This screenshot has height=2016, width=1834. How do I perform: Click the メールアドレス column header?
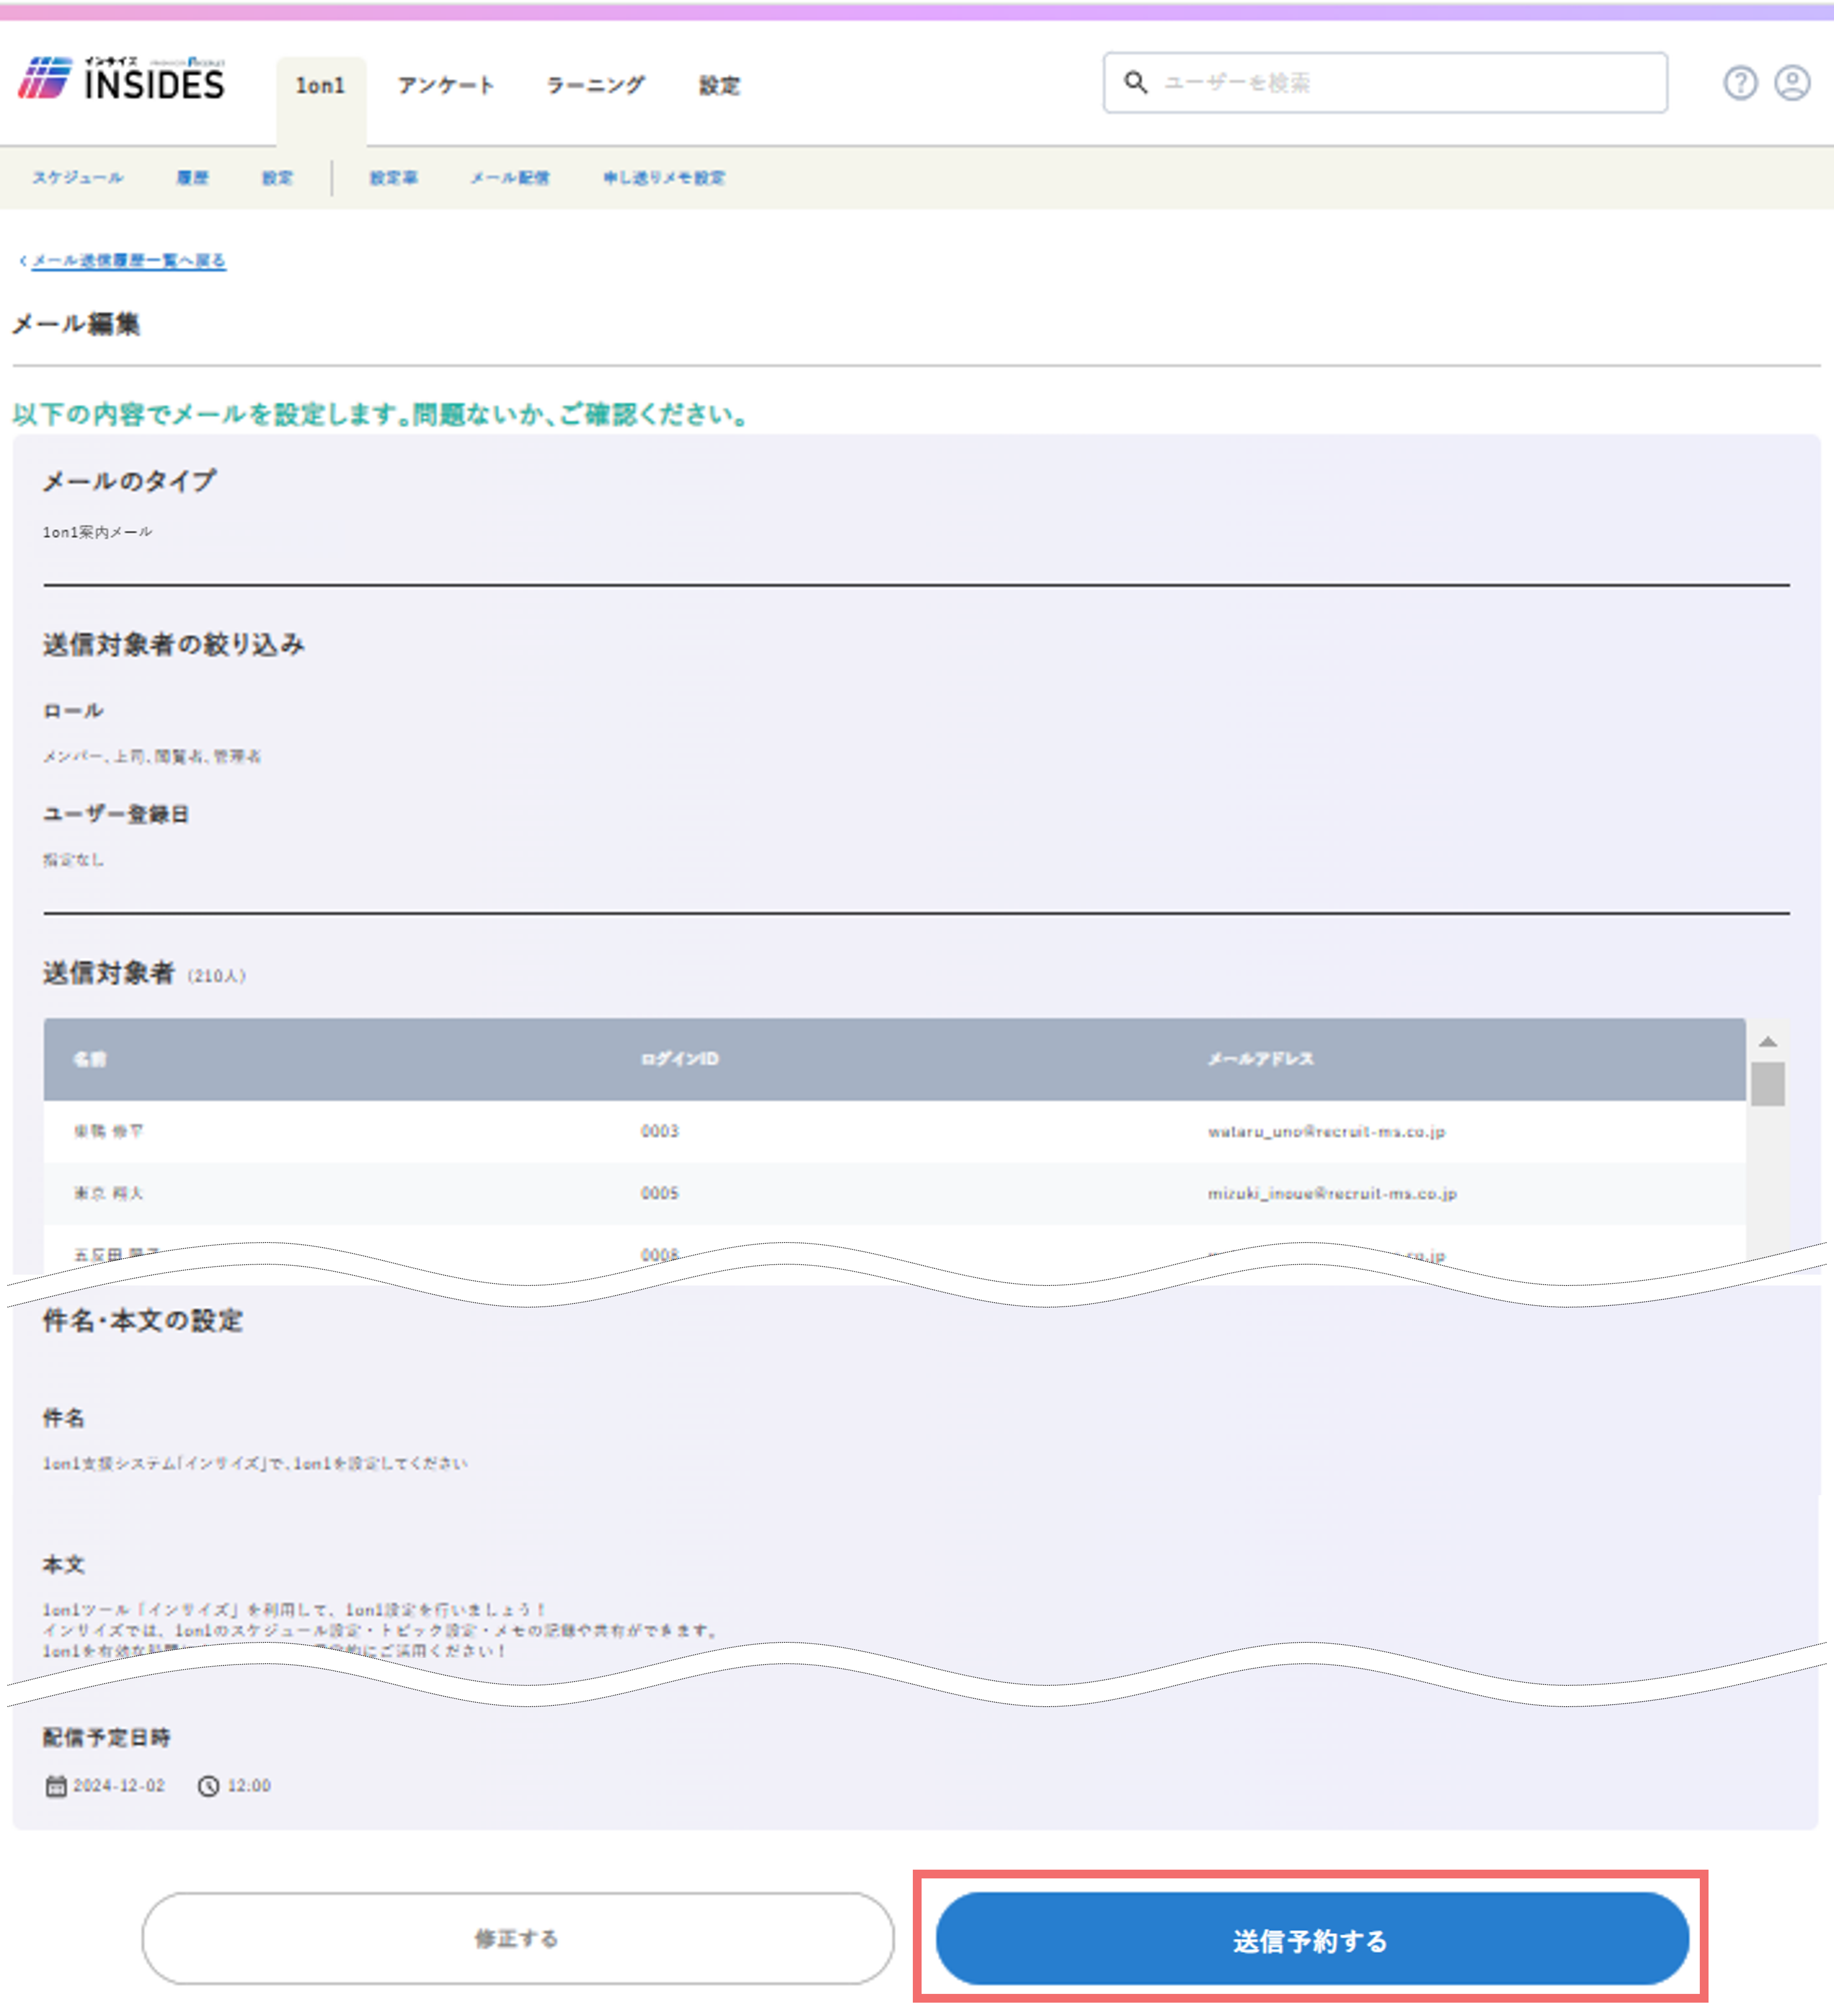pyautogui.click(x=1261, y=1059)
